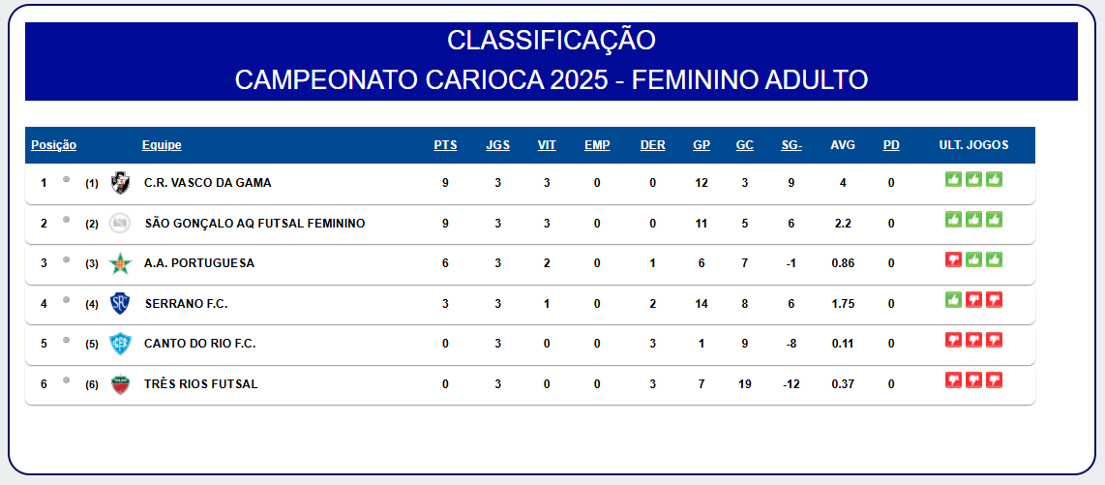The image size is (1105, 485).
Task: Sort the table by PTS column
Action: pos(445,145)
